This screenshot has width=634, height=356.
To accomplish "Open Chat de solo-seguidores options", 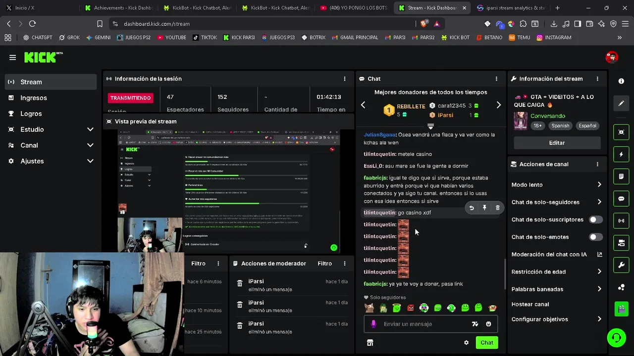I will click(x=557, y=202).
